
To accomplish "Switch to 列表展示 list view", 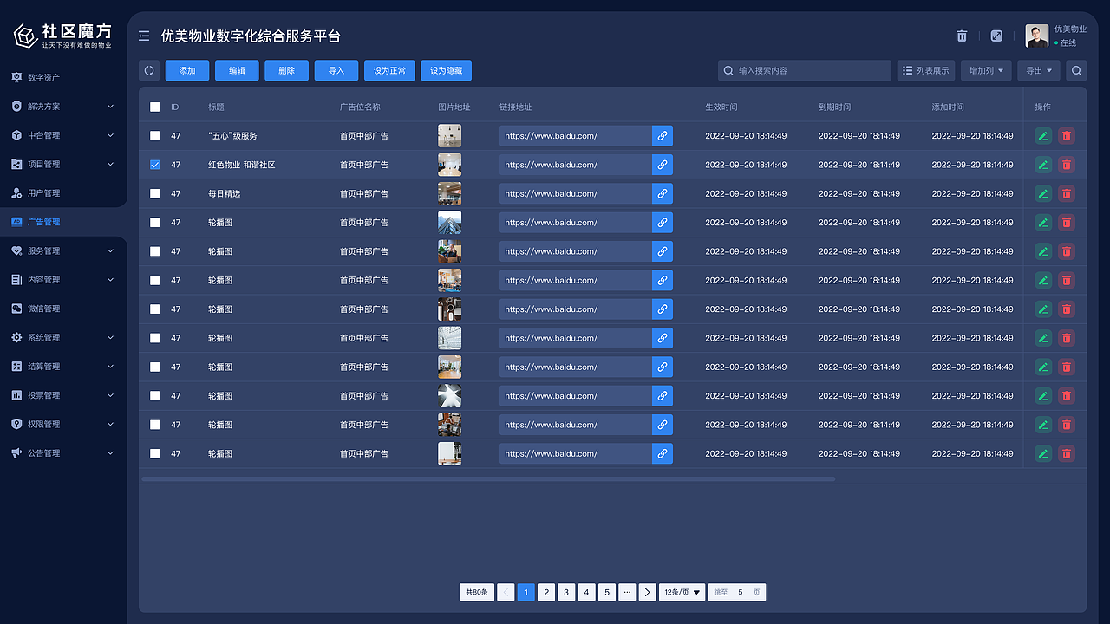I will click(x=926, y=70).
